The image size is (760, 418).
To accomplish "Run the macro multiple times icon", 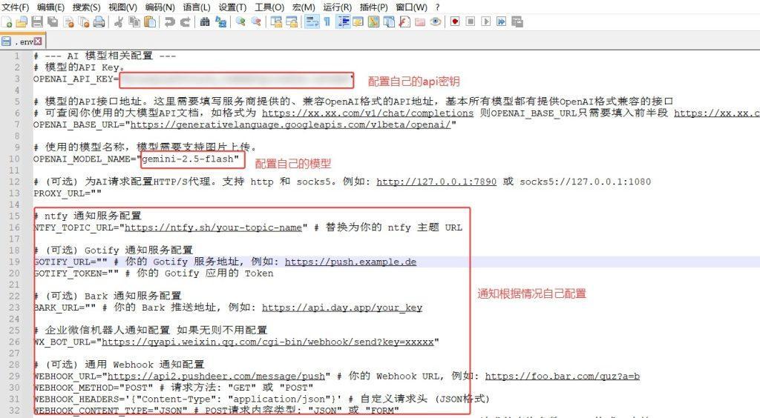I will (501, 21).
